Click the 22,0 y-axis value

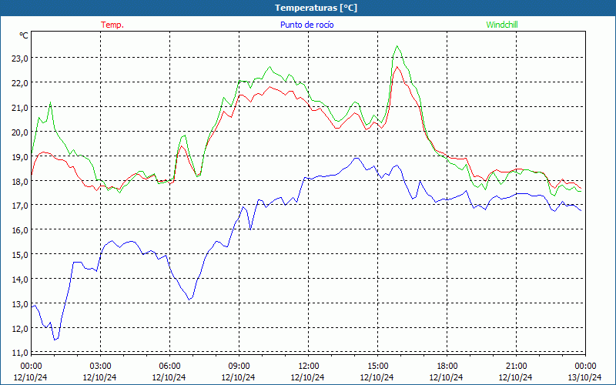click(x=20, y=83)
